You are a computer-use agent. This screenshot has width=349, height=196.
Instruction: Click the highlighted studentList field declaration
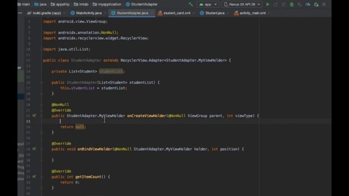click(x=111, y=71)
